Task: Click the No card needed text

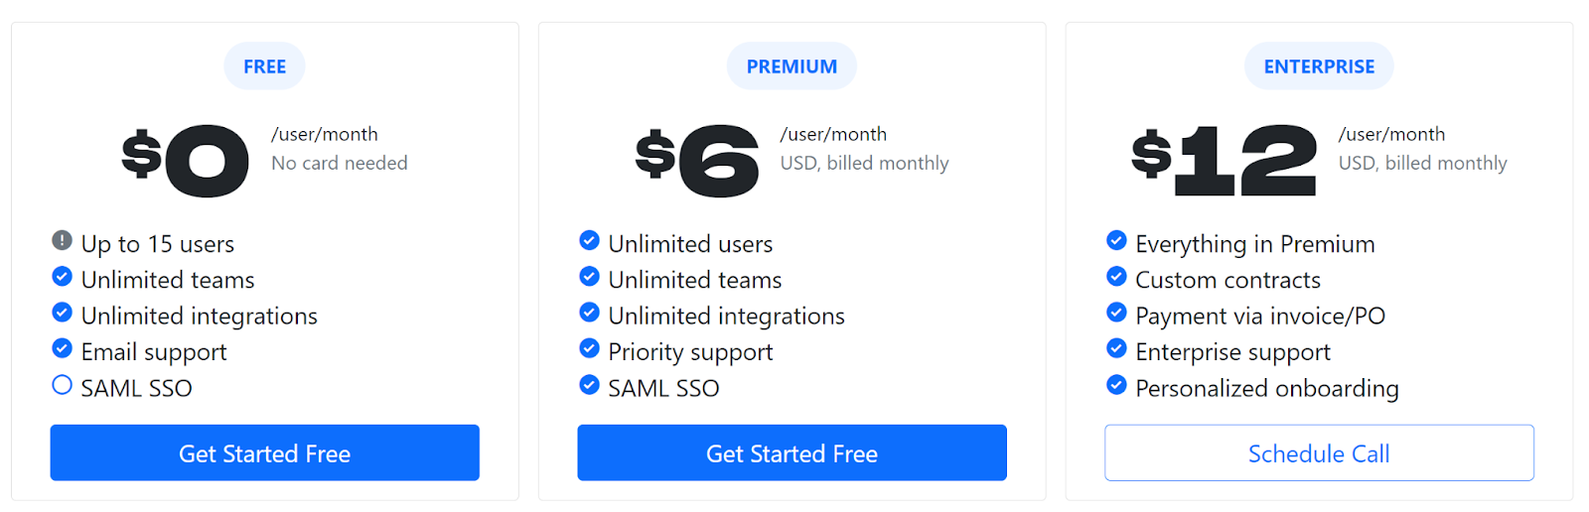Action: click(340, 163)
